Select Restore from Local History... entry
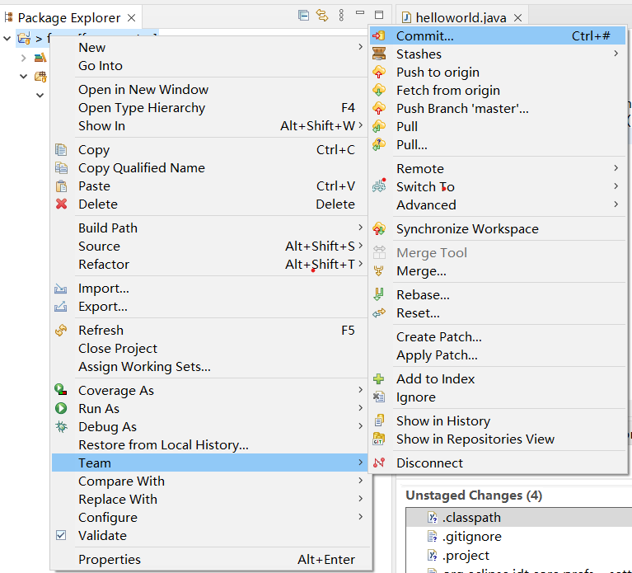Viewport: 632px width, 573px height. 209,444
